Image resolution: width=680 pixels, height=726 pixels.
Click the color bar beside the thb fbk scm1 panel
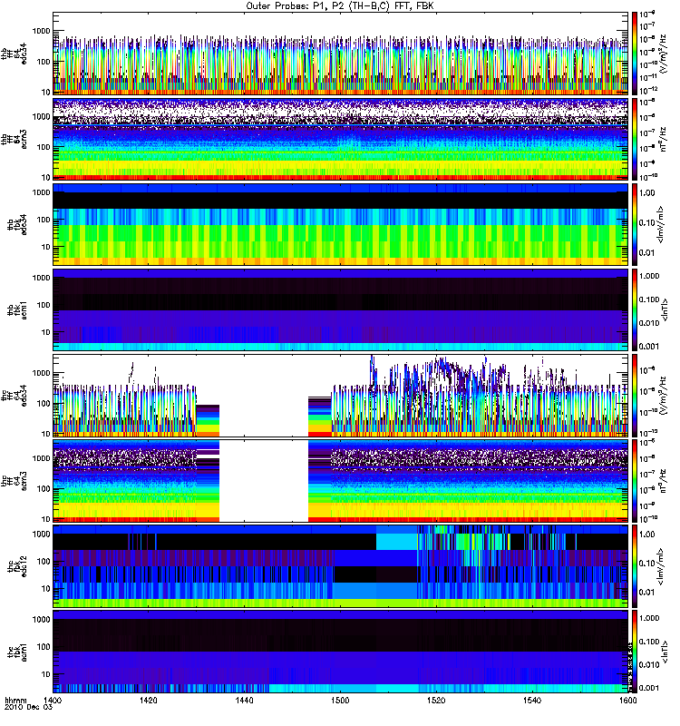(635, 309)
